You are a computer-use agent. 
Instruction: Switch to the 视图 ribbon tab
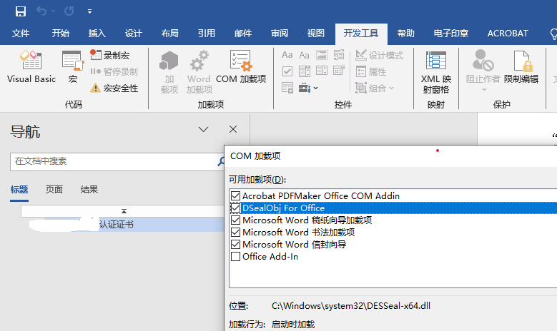[316, 34]
